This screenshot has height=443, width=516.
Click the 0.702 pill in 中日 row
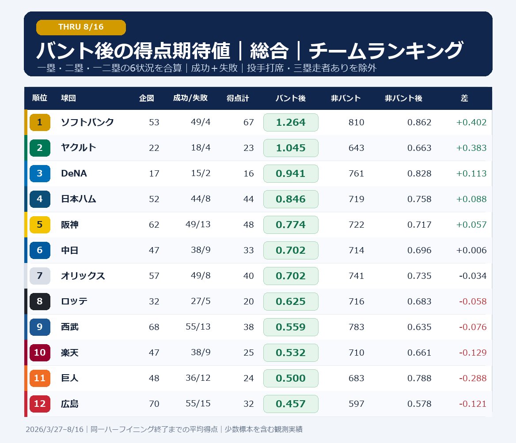click(291, 250)
